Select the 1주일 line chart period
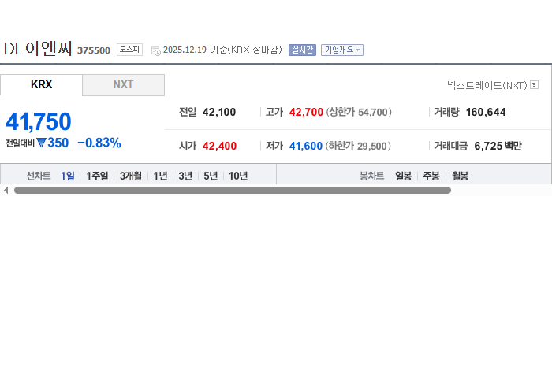Viewport: 552px width, 386px height. pos(97,176)
